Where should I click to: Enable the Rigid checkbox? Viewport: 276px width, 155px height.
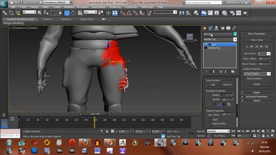(210, 120)
